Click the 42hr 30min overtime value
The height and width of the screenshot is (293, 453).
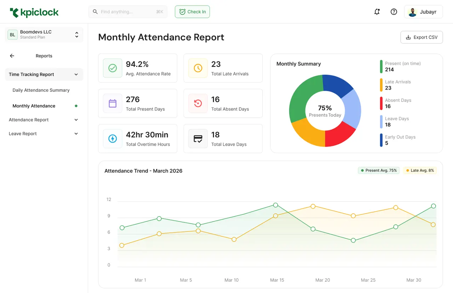click(147, 135)
